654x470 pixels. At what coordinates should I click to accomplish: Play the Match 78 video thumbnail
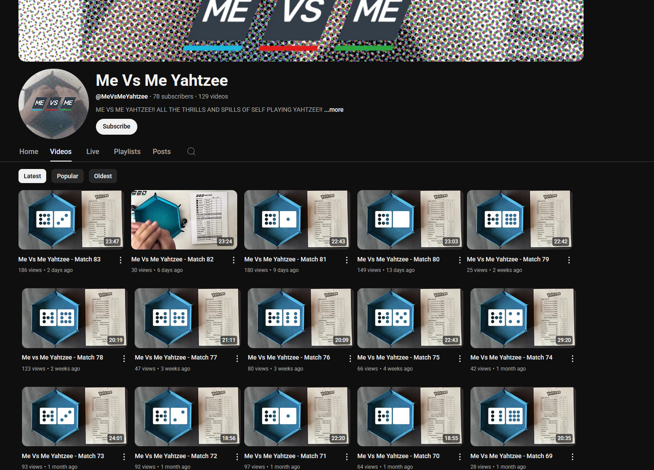point(75,318)
